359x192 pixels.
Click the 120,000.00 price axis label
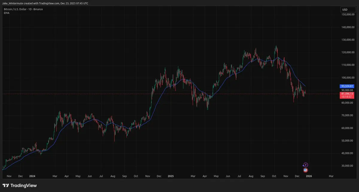pos(348,52)
